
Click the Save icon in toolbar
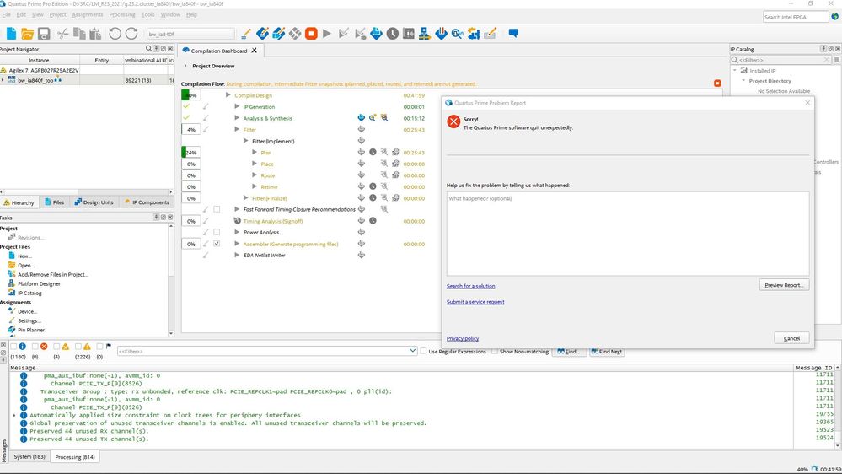[44, 34]
